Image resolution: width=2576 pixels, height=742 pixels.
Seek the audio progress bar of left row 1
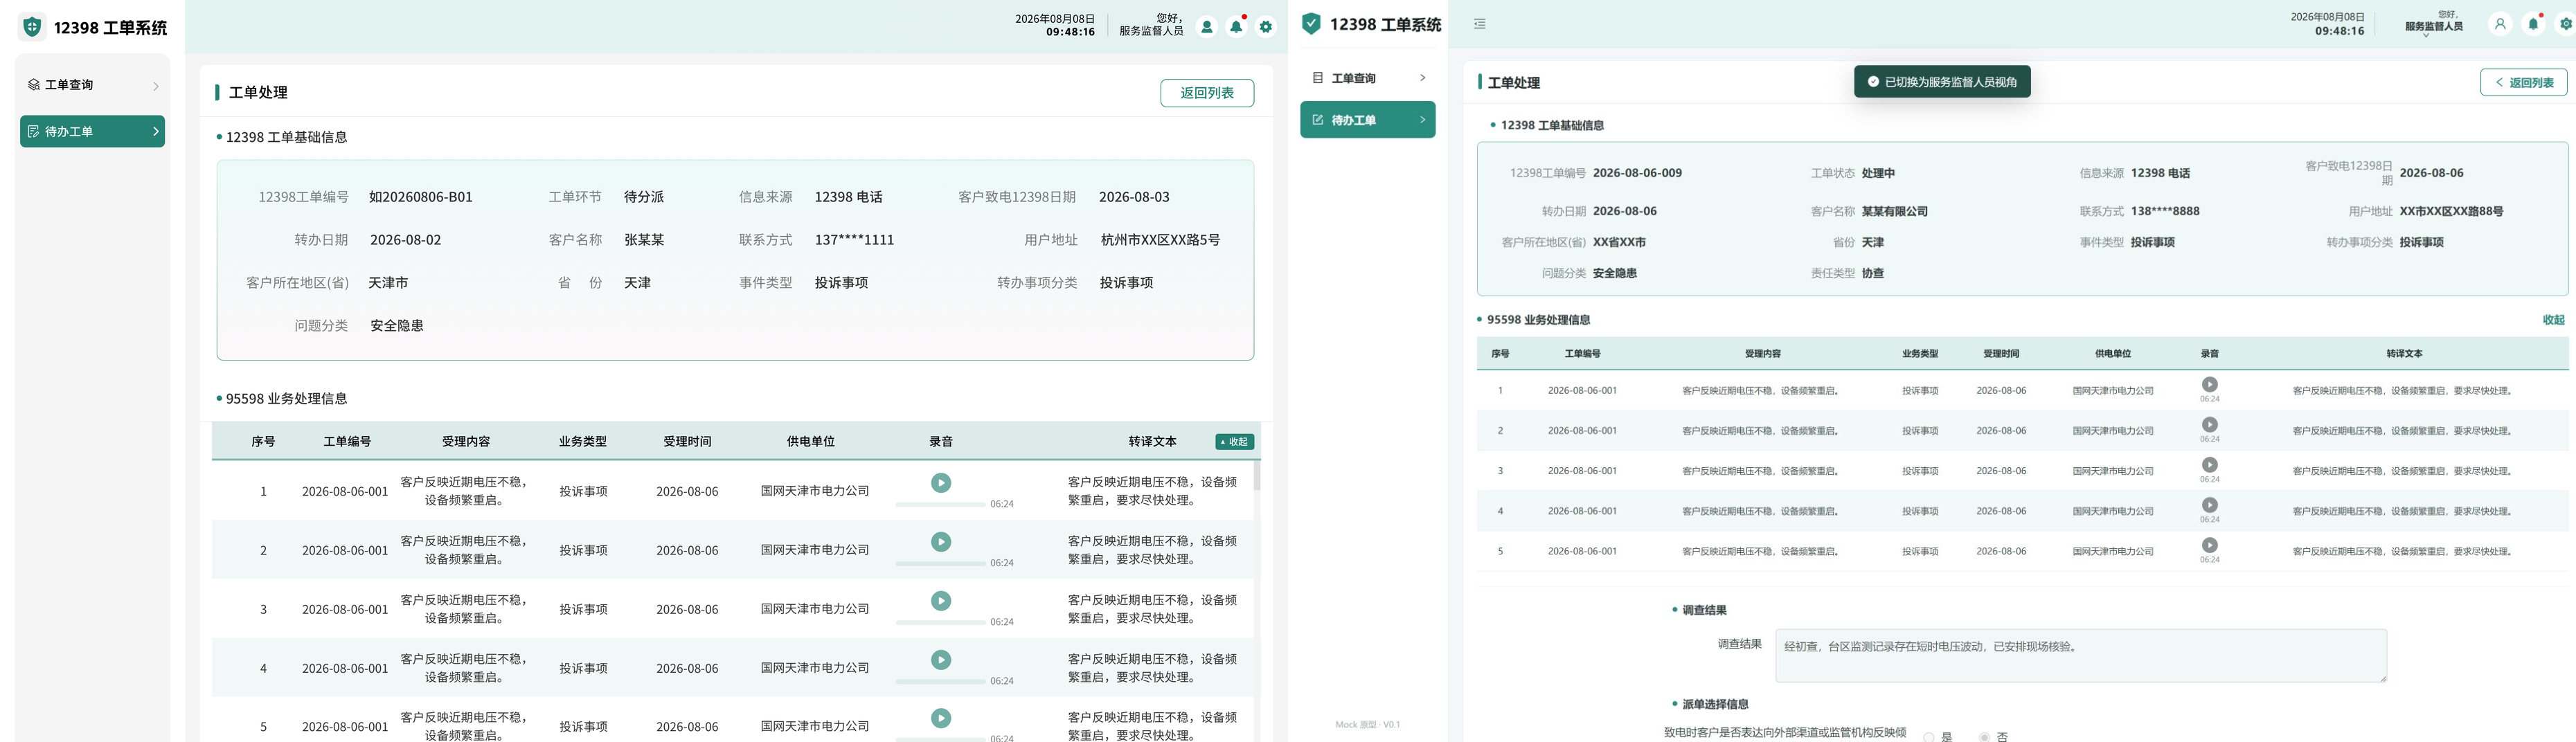[940, 504]
